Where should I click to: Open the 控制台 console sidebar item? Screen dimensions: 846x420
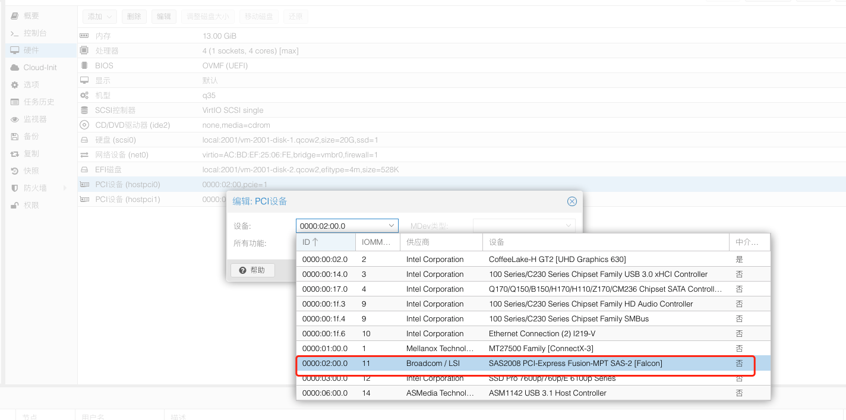click(34, 33)
